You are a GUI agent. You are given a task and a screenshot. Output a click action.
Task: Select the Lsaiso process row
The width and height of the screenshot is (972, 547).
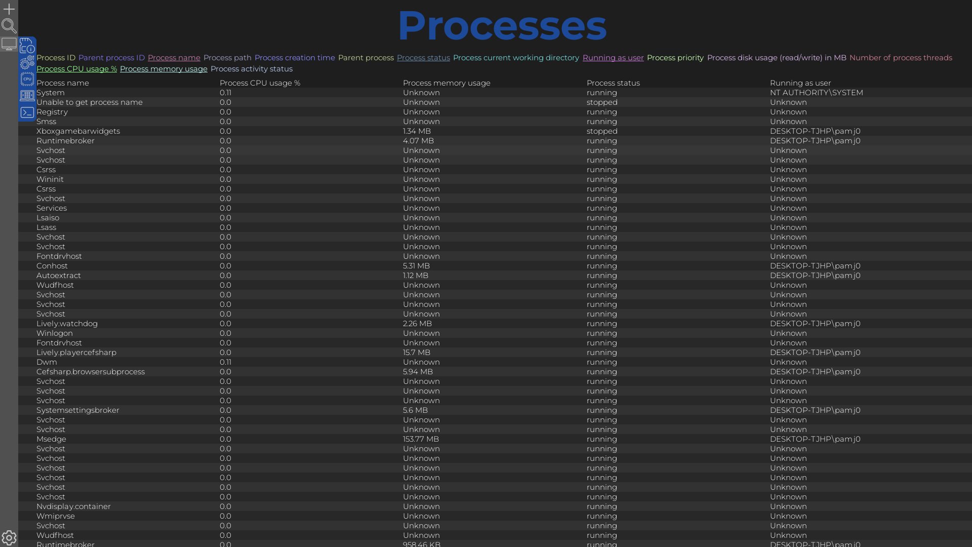coord(495,218)
